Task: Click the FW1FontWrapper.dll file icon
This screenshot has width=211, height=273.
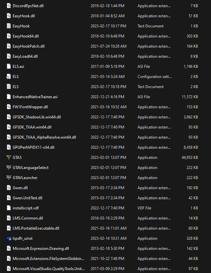Action: click(9, 107)
